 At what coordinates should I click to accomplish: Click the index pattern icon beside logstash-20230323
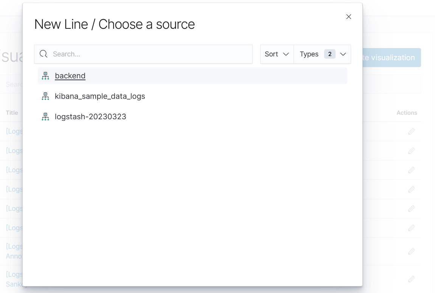click(45, 117)
